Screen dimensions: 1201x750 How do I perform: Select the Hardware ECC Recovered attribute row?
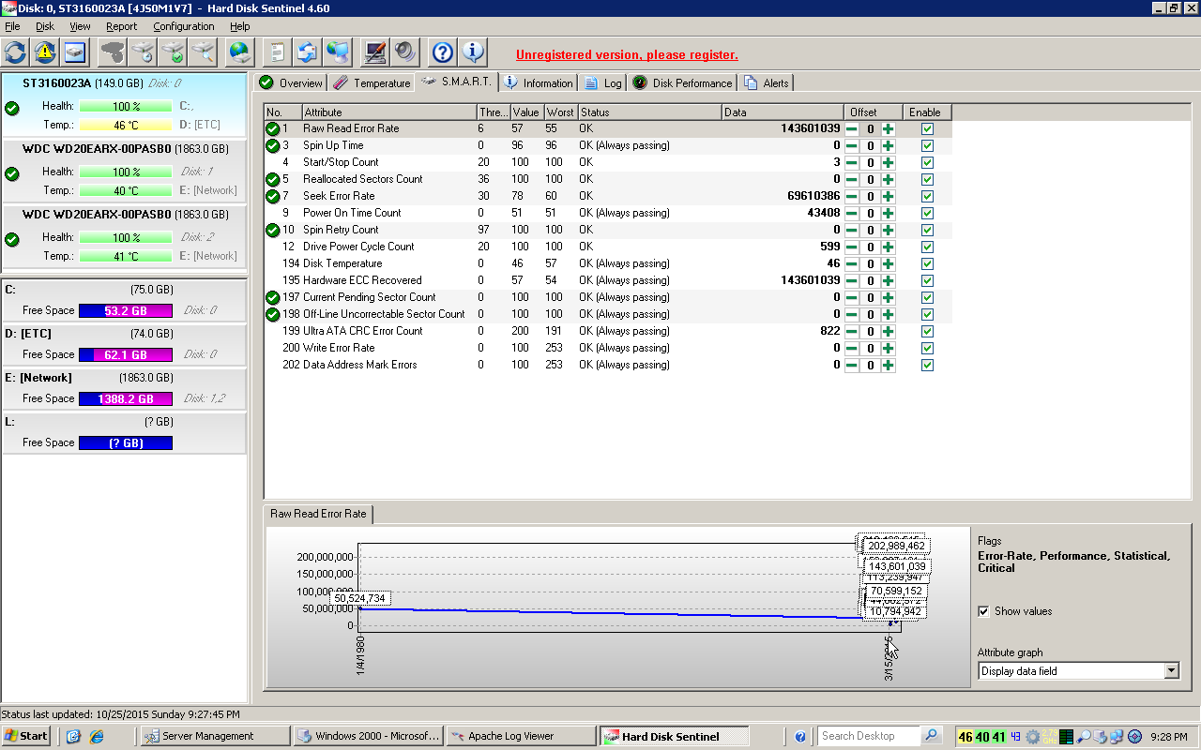pos(608,280)
